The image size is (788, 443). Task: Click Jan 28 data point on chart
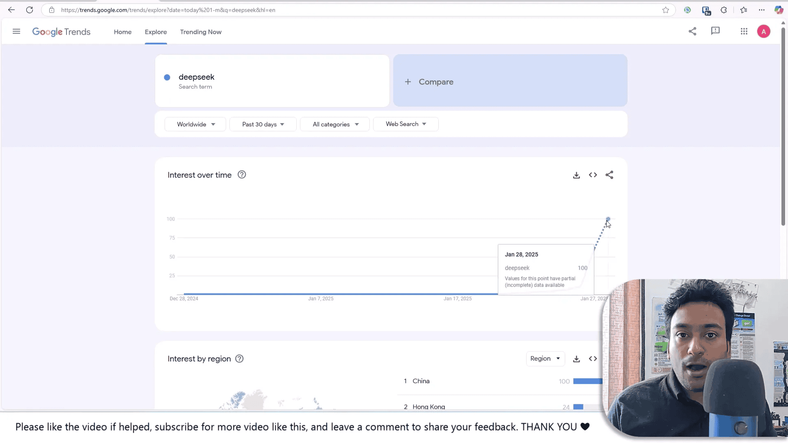pyautogui.click(x=608, y=219)
